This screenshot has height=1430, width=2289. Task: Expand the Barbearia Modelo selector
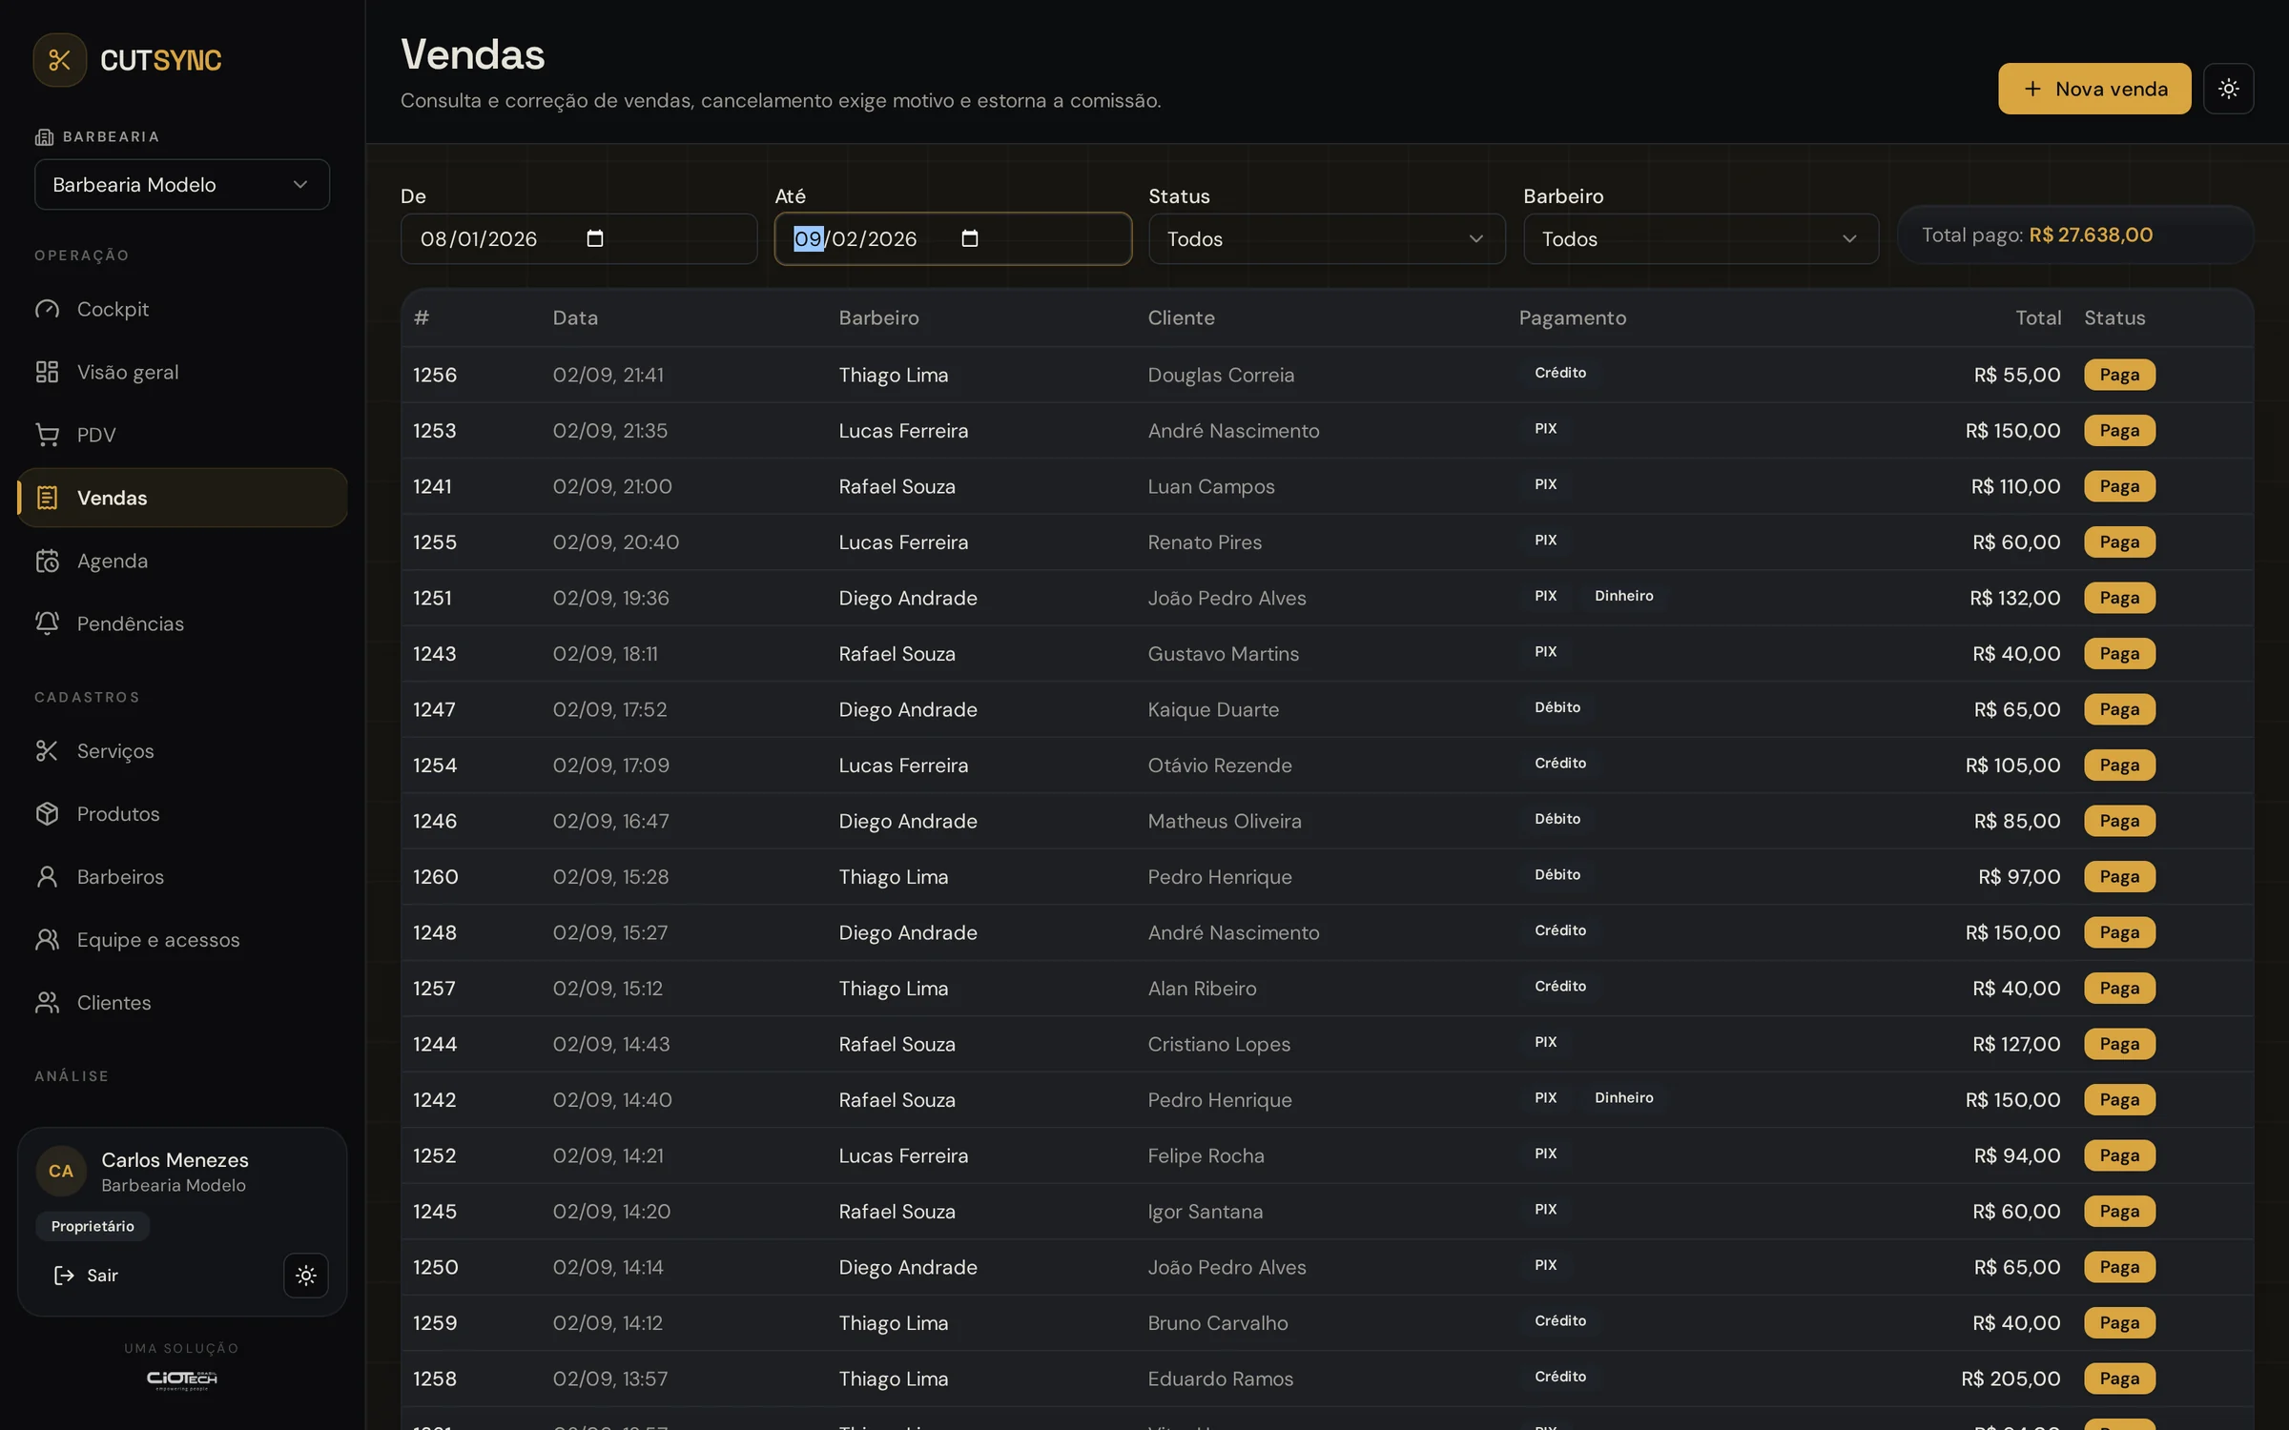click(182, 184)
